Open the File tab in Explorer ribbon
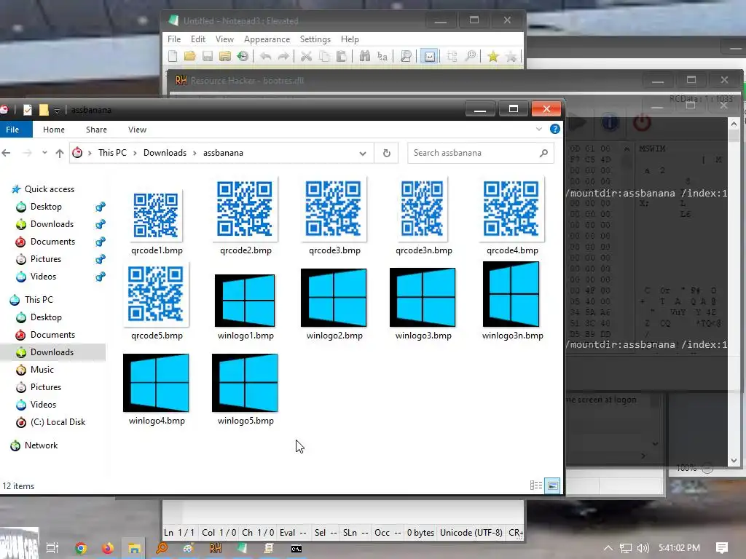The height and width of the screenshot is (559, 746). [13, 130]
